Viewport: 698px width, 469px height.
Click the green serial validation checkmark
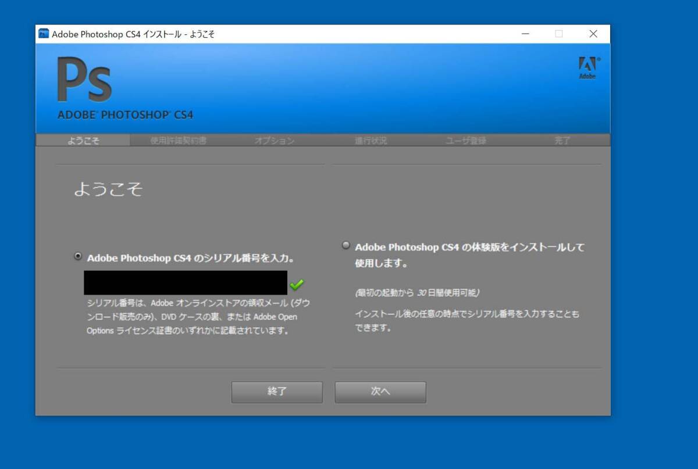pos(297,284)
